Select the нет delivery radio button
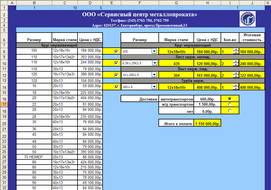This screenshot has width=271, height=190. 230,111
